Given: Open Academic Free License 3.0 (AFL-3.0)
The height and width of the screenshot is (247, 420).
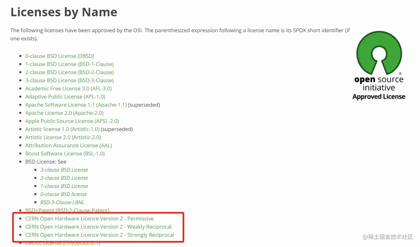Looking at the screenshot, I should click(68, 88).
